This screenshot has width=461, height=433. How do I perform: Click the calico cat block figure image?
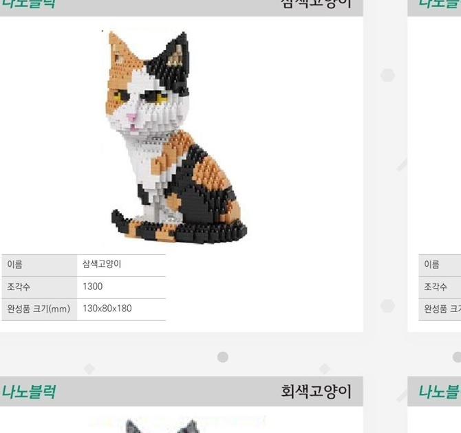pos(176,137)
